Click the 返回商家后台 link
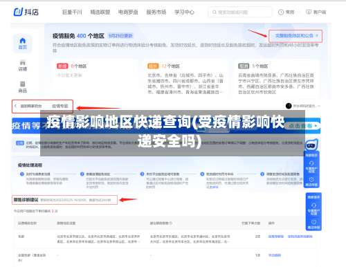 pyautogui.click(x=31, y=106)
